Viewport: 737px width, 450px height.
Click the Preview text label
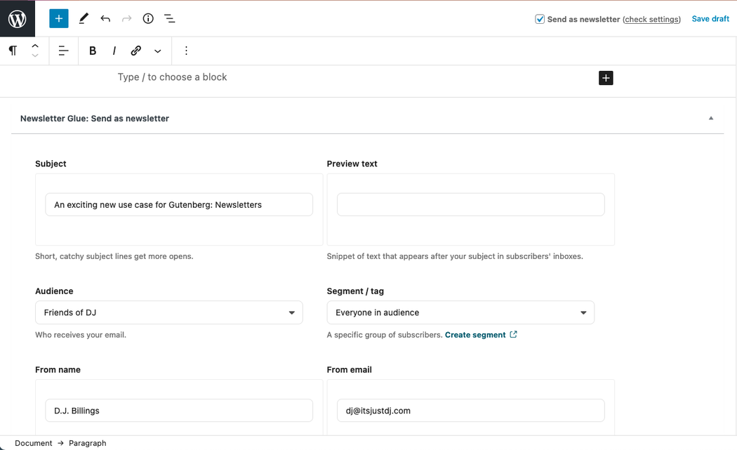pos(352,164)
